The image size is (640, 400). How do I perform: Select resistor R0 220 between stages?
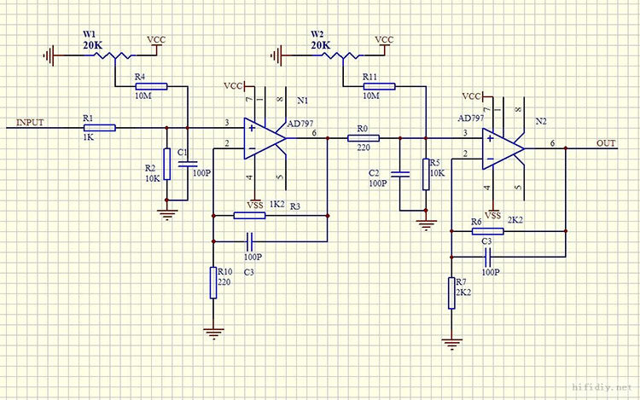coord(364,138)
